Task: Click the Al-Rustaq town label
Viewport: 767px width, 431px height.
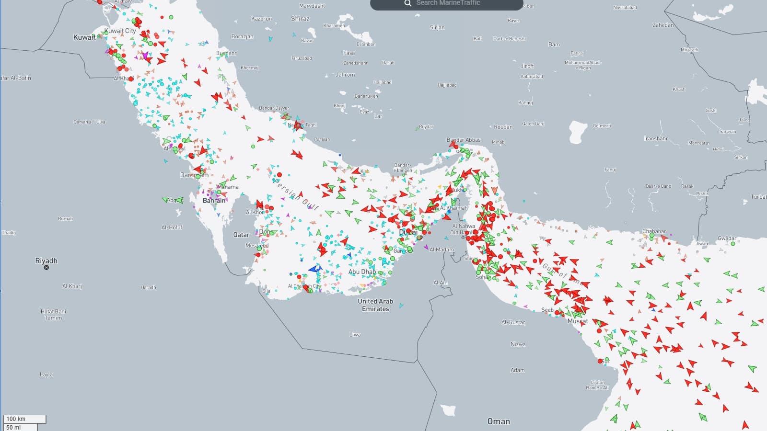Action: tap(513, 322)
